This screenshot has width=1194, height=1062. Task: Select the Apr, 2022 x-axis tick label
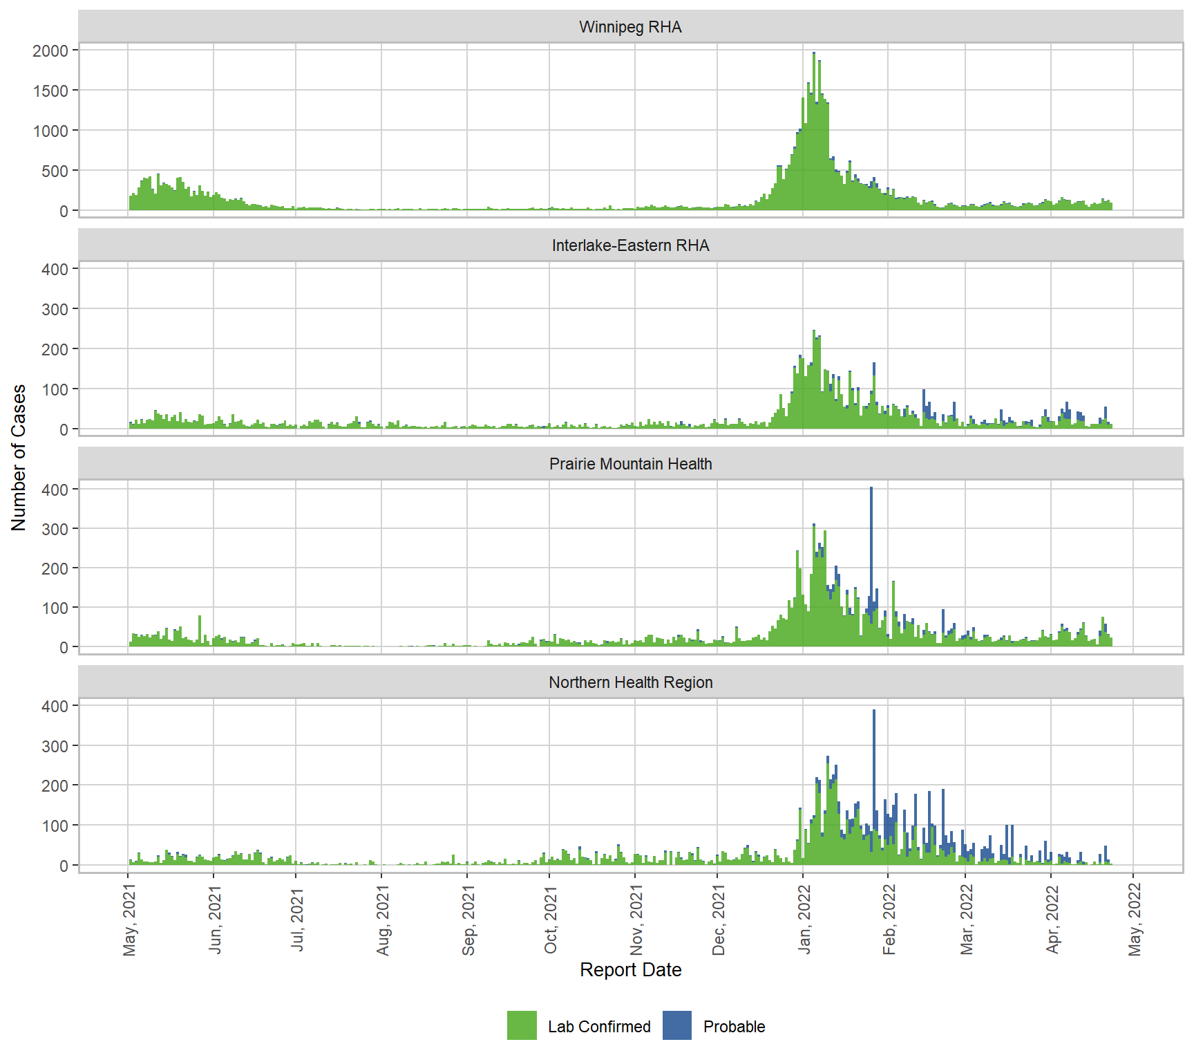point(1052,920)
